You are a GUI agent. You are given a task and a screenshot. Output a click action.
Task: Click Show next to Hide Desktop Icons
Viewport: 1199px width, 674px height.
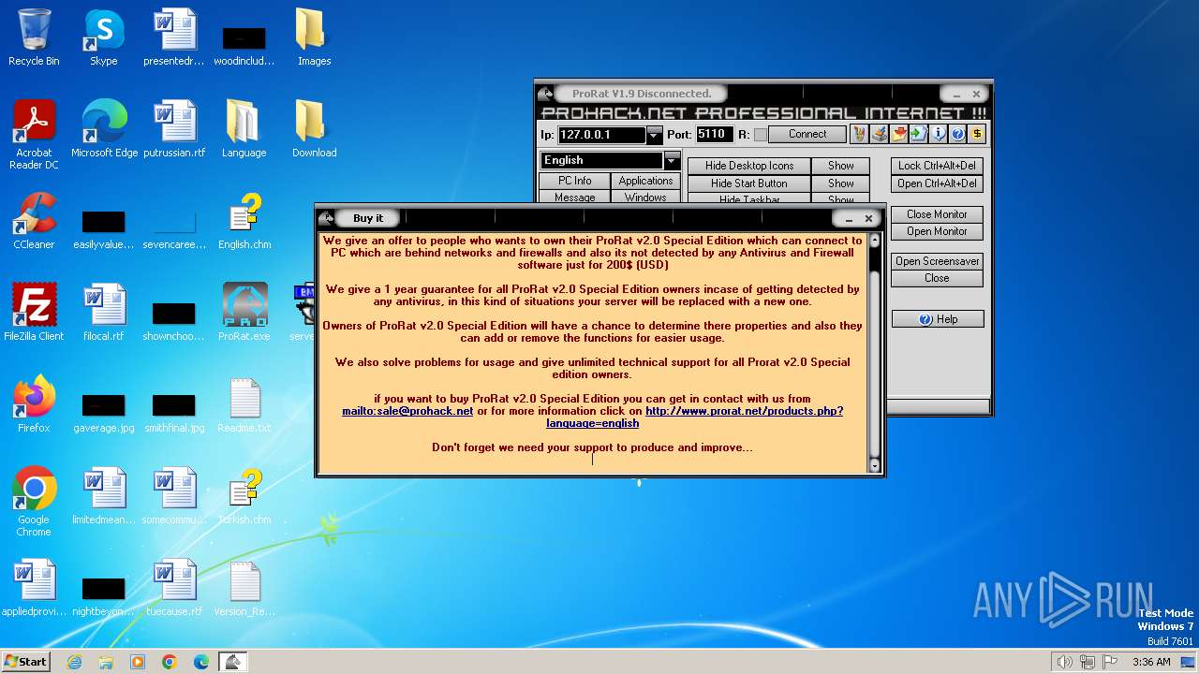(841, 166)
